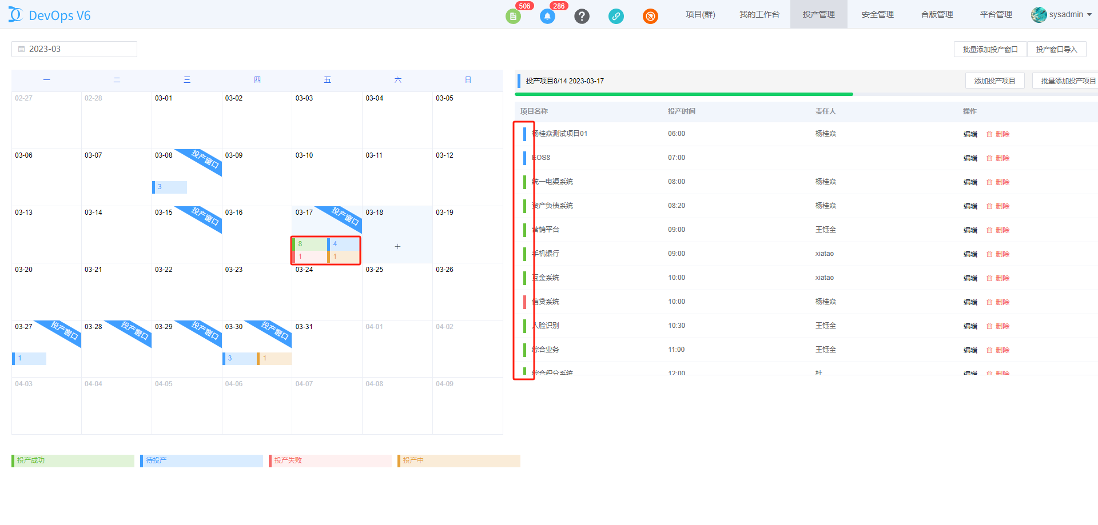Open the blue notification bell

pyautogui.click(x=547, y=17)
